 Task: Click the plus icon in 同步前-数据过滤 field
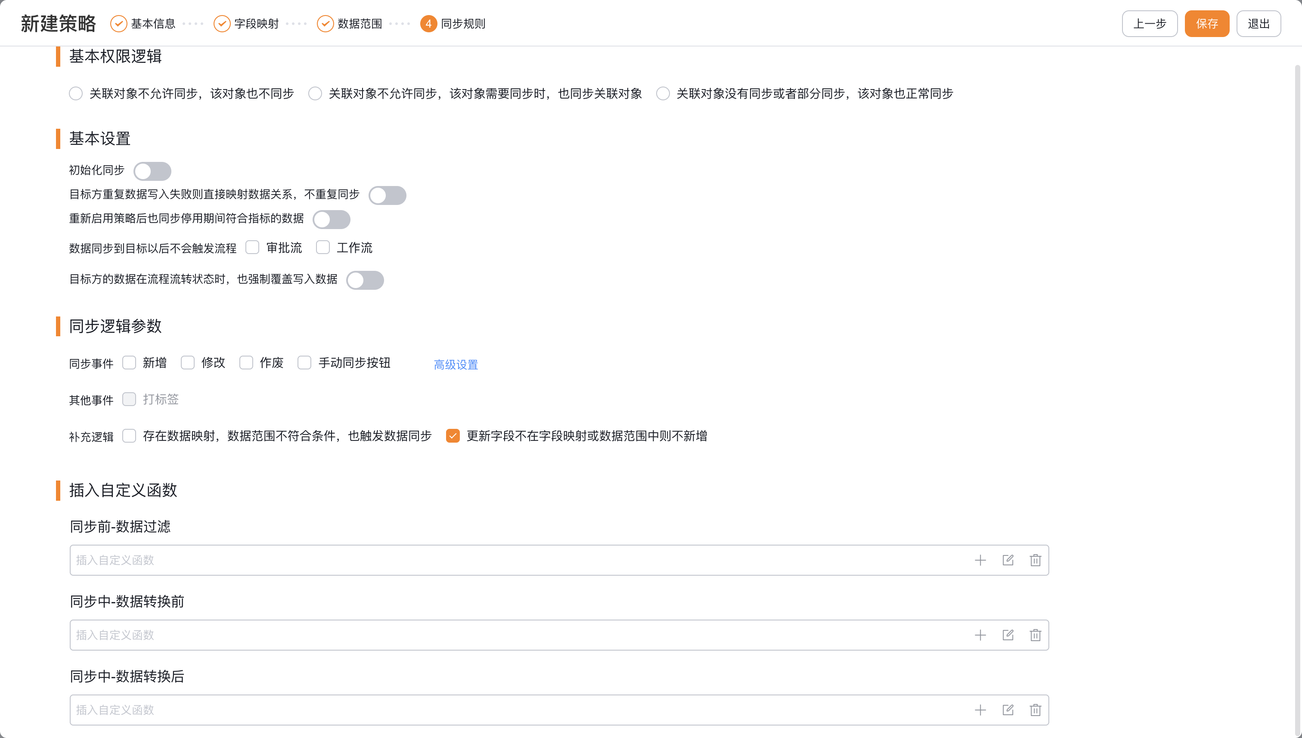[x=980, y=560]
